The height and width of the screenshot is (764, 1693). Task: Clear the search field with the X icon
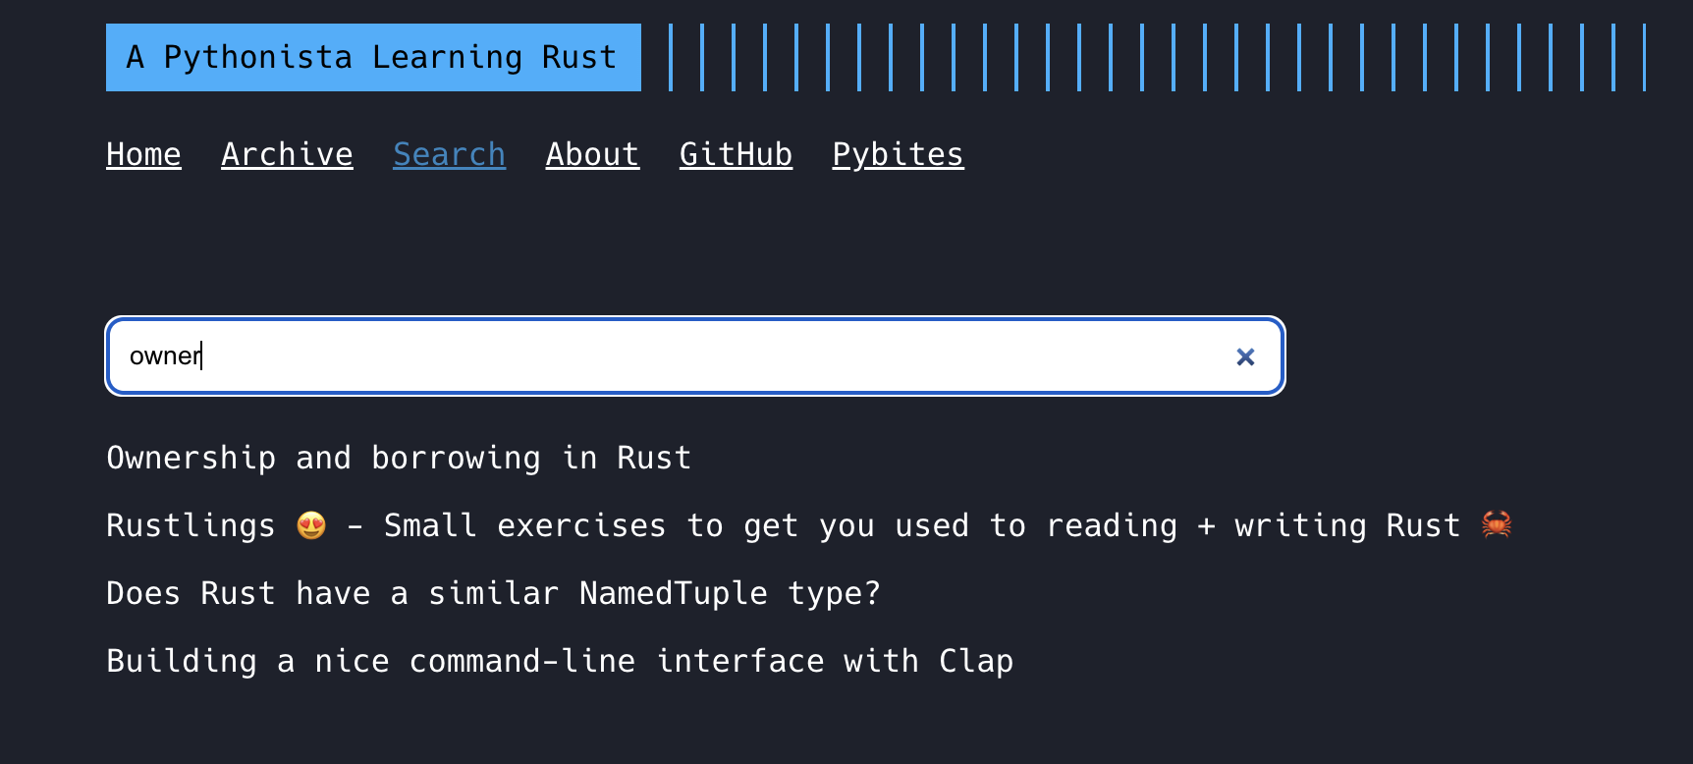click(x=1245, y=357)
